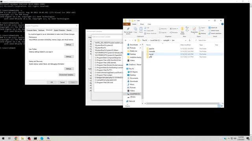Click the Copy icon in Clipboard group
The image size is (252, 141).
pos(135,30)
